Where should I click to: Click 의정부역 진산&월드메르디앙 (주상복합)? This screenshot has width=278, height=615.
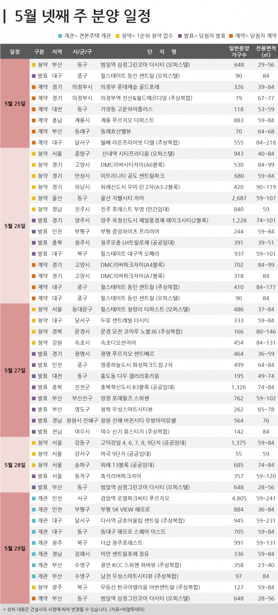coord(146,98)
